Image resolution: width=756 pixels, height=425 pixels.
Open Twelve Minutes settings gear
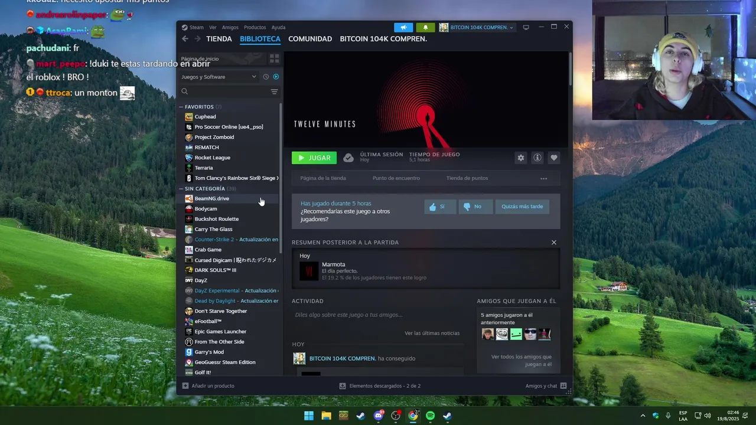pos(520,158)
